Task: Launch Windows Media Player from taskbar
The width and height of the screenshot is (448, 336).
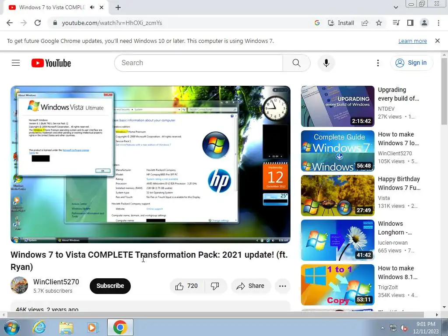Action: coord(92,327)
